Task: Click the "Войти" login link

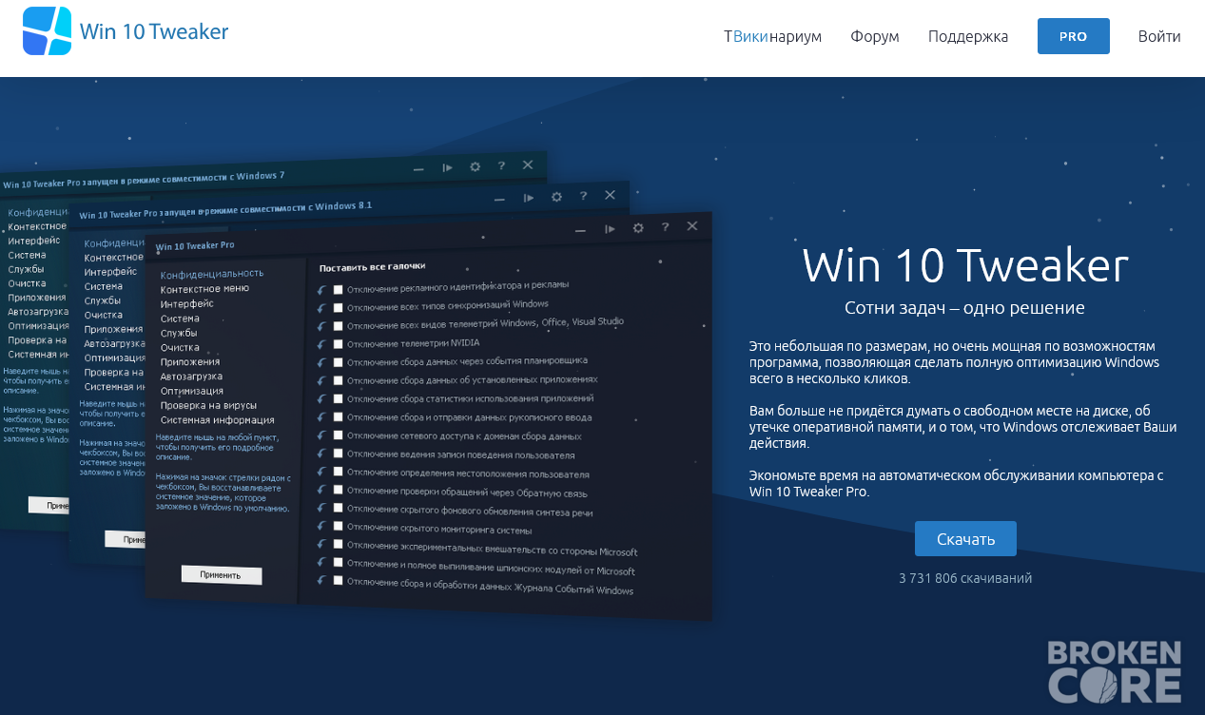Action: (1159, 36)
